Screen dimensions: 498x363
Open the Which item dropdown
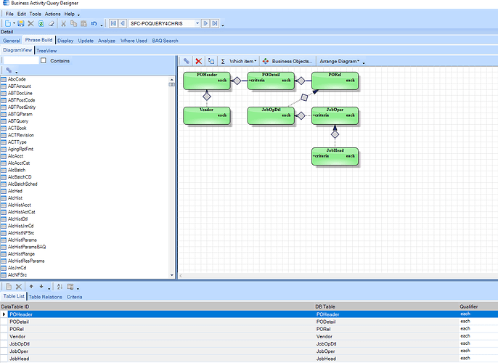pos(243,61)
